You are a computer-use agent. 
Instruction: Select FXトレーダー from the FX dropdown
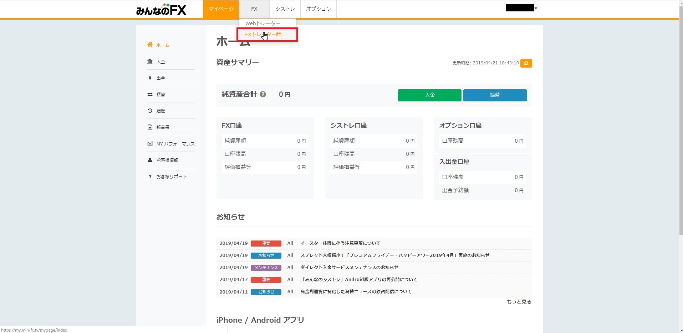pos(263,35)
